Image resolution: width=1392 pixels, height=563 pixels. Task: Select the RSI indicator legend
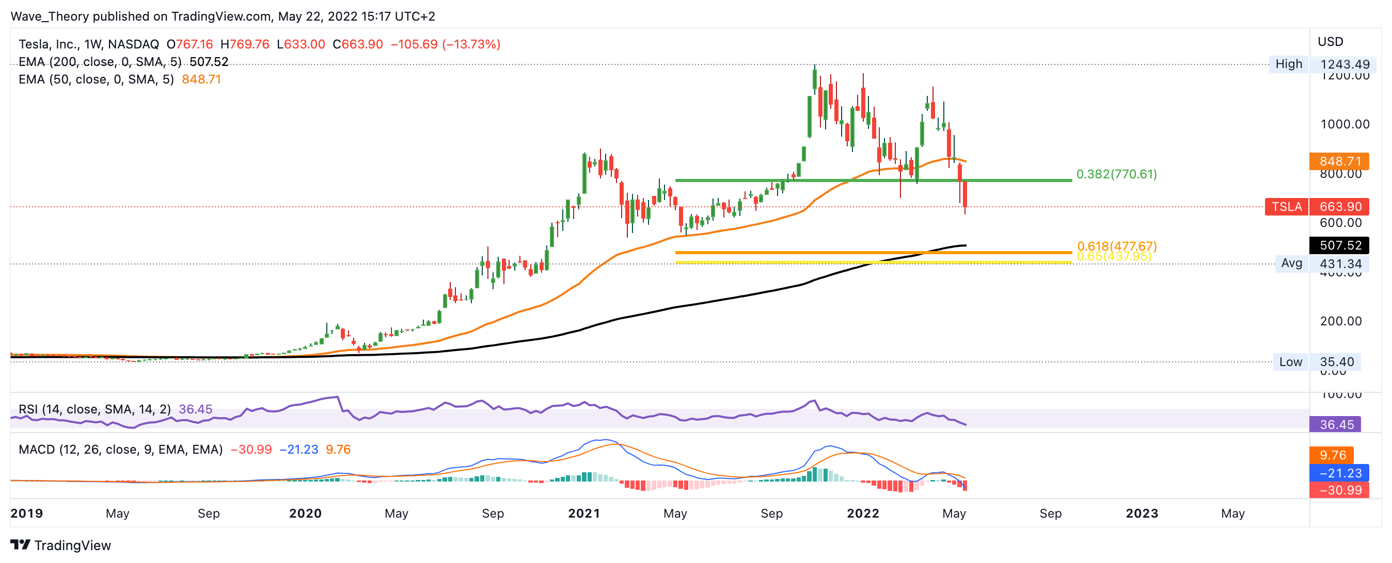tap(94, 409)
